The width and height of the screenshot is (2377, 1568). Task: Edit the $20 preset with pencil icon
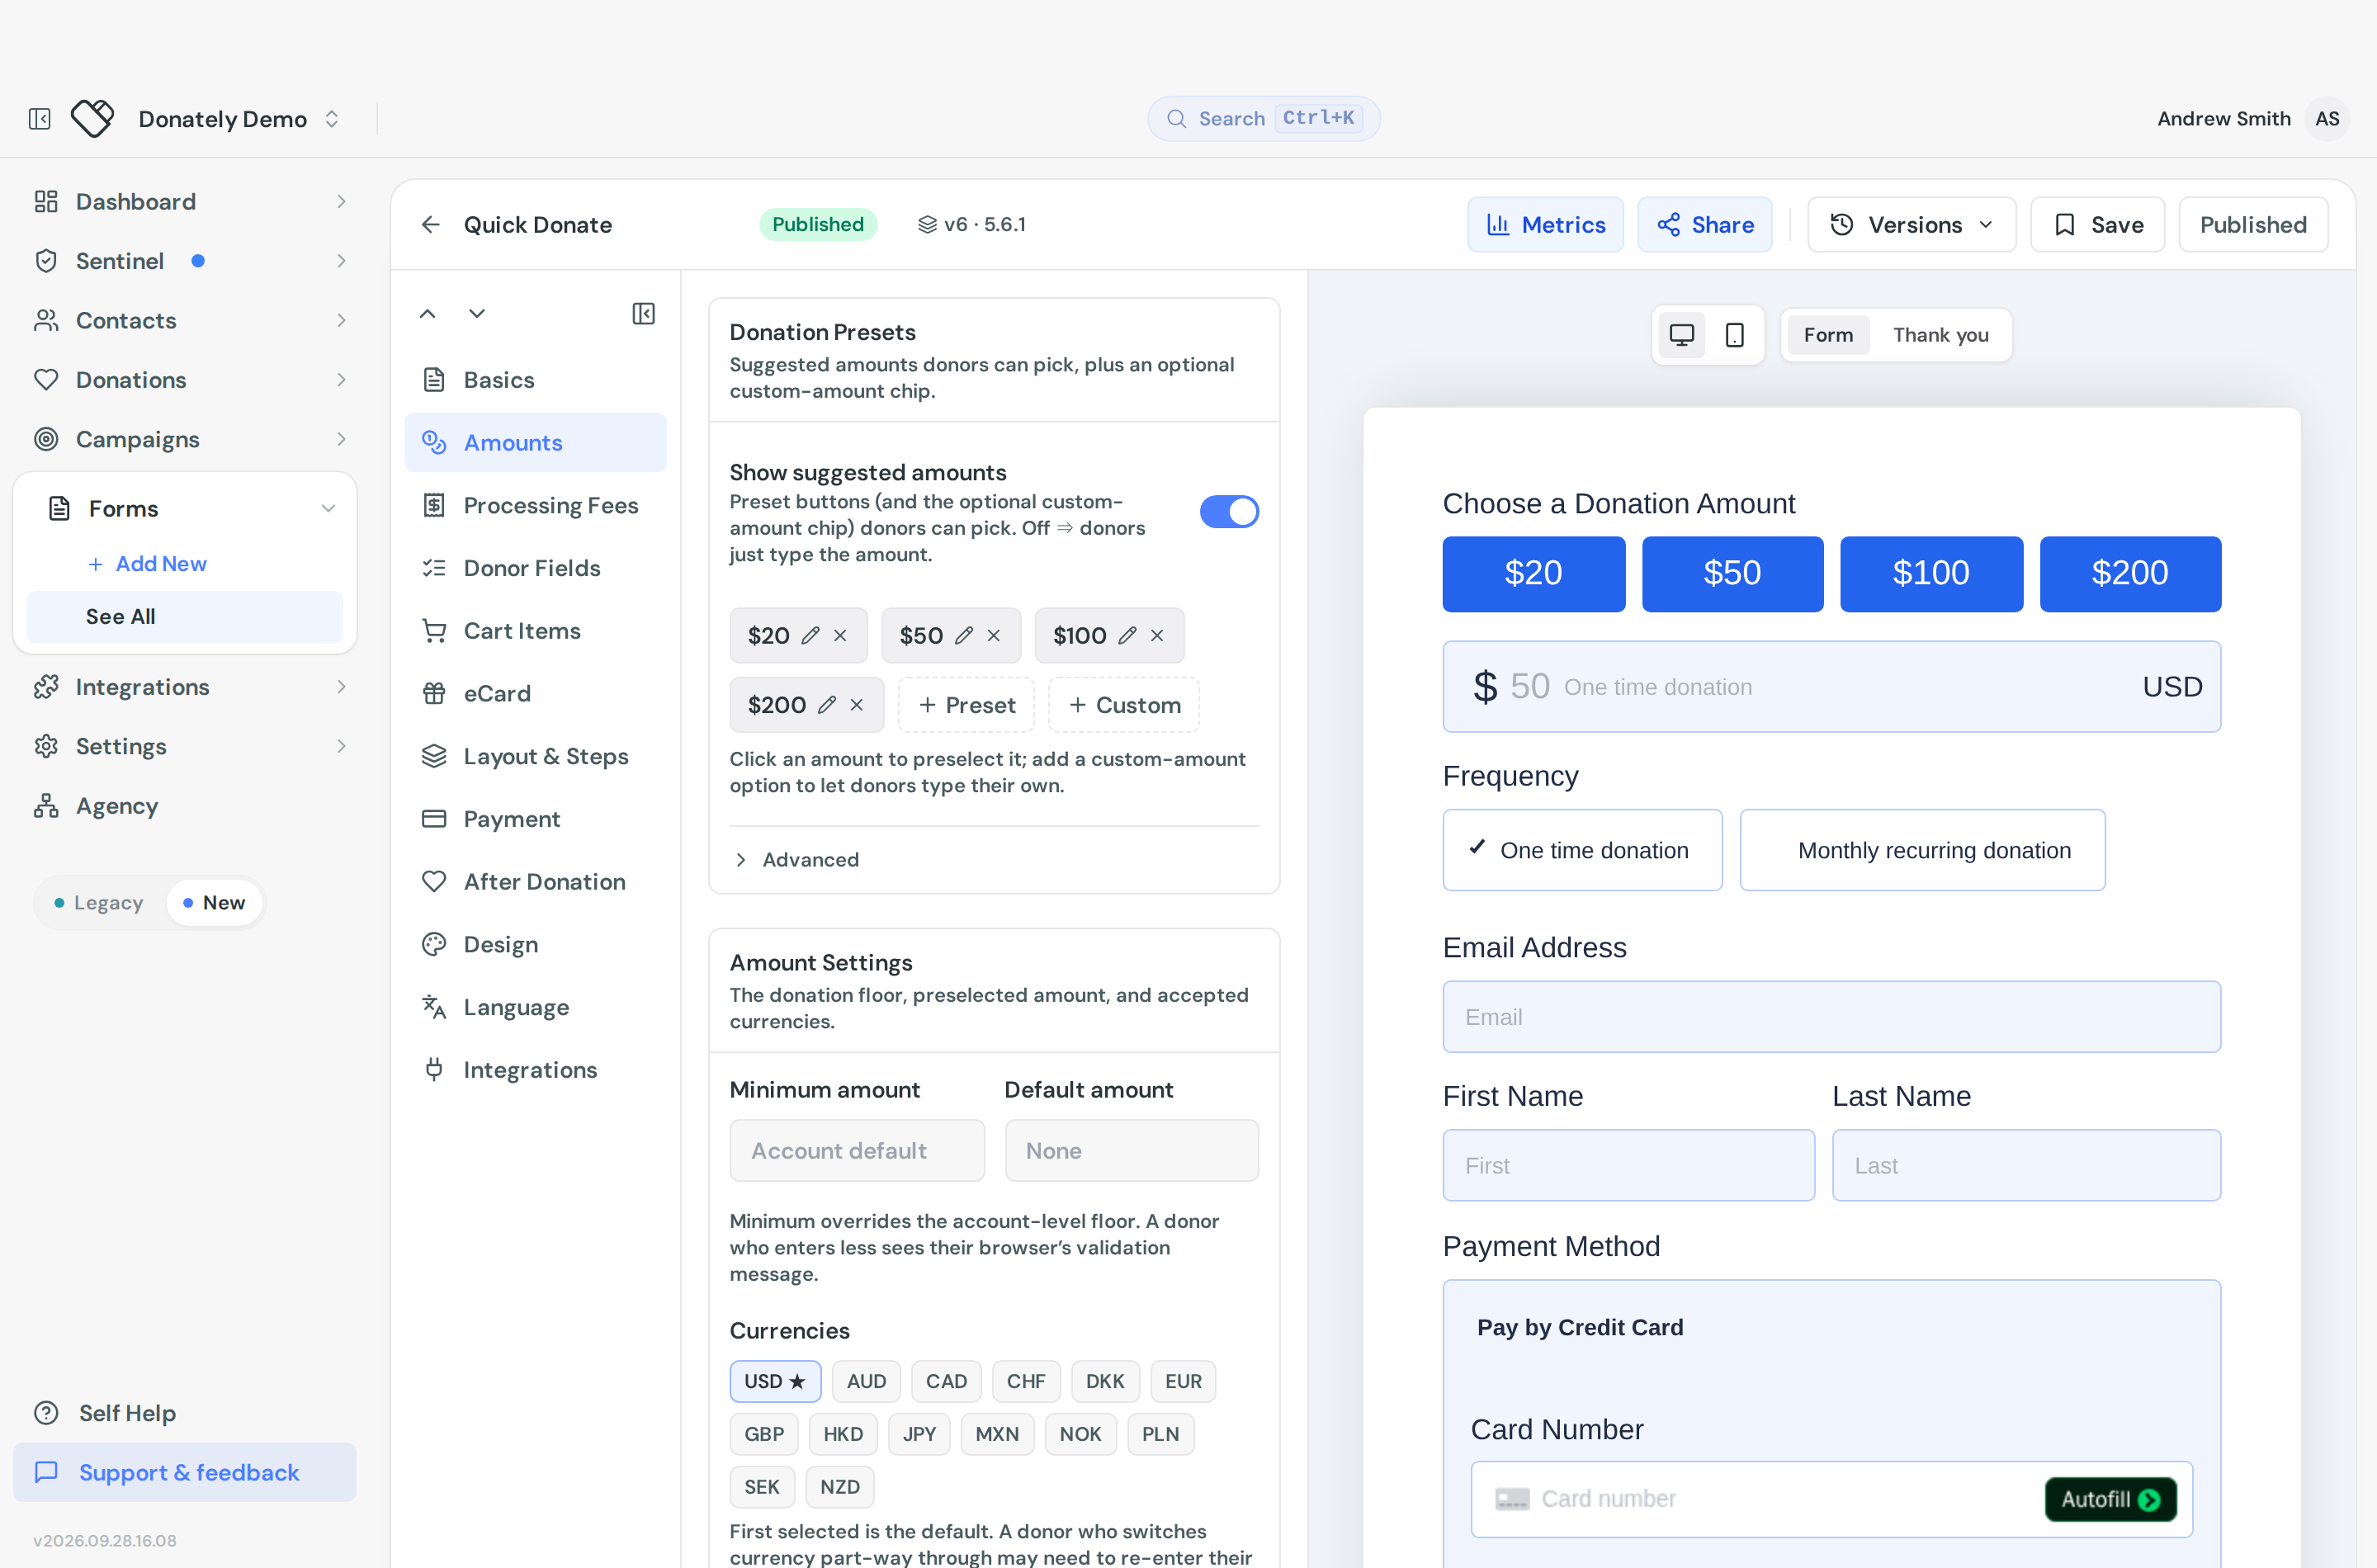coord(811,636)
